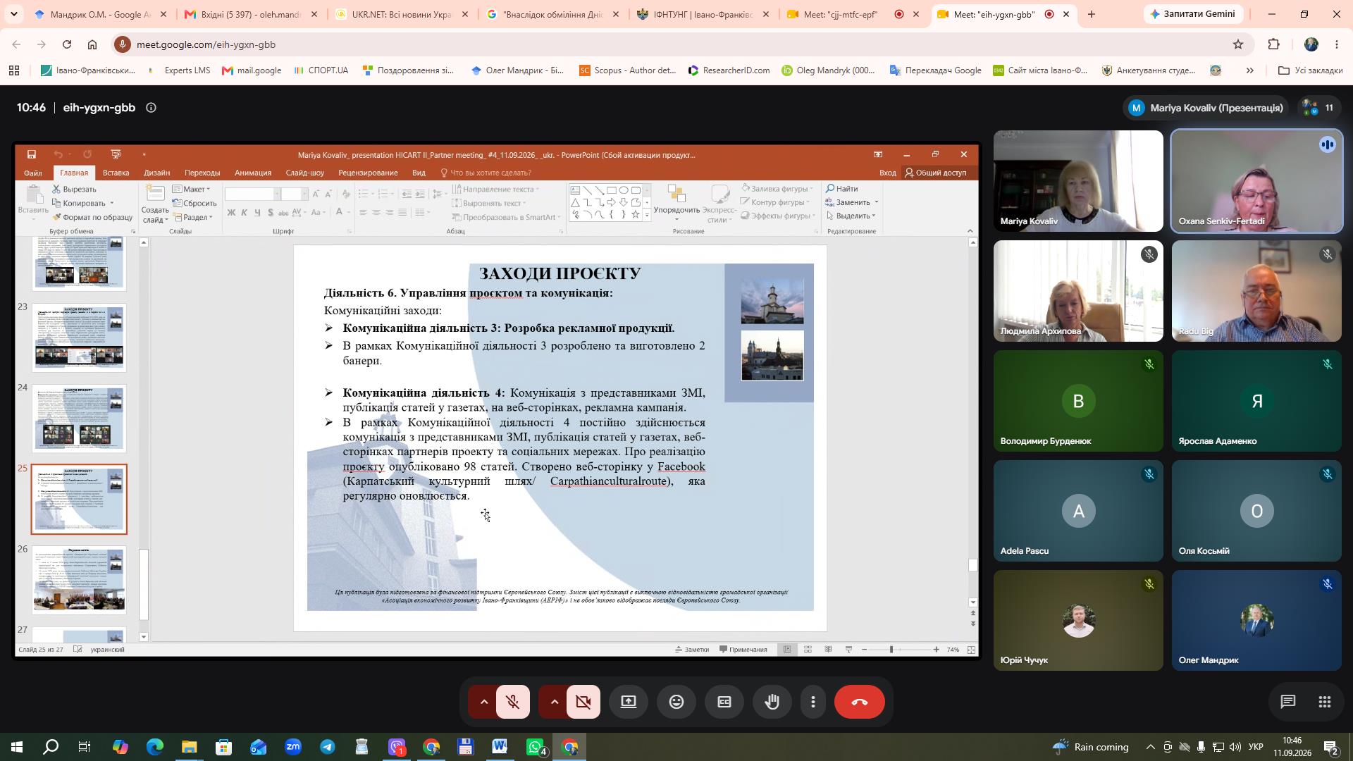Expand audio settings arrow next to microphone

pyautogui.click(x=483, y=702)
